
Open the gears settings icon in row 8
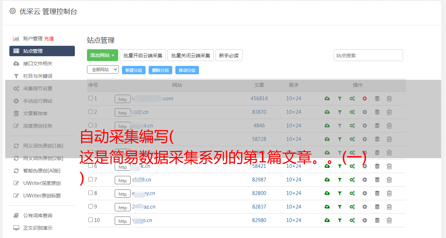tap(352, 193)
